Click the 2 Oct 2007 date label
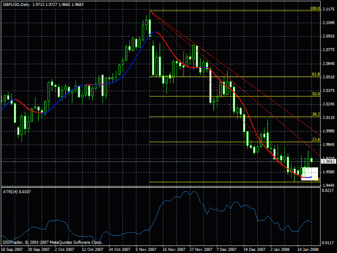The width and height of the screenshot is (337, 253). click(64, 249)
